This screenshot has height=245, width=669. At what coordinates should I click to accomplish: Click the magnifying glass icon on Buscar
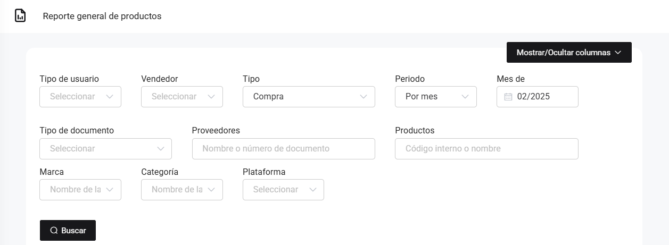click(54, 231)
